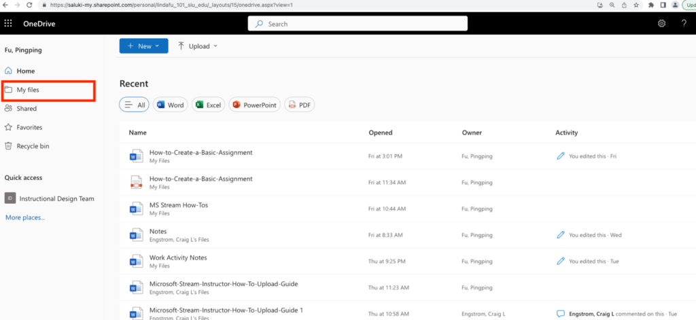The height and width of the screenshot is (320, 696).
Task: Click the site lock icon in address bar
Action: click(x=43, y=5)
